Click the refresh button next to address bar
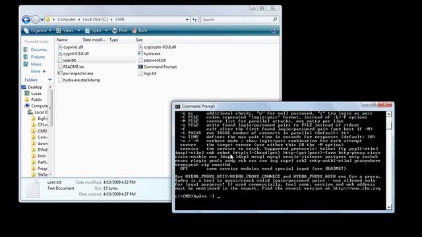Screen dimensions: 422x237 tap(195, 20)
